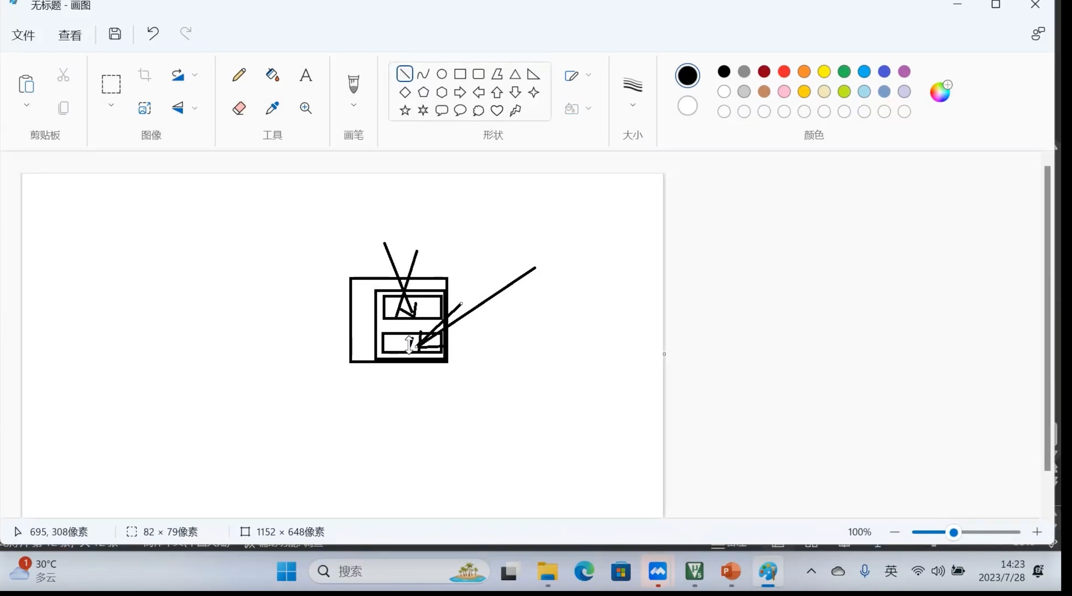Select the Right triangle shape
Screen dimensions: 1072x596
click(533, 74)
